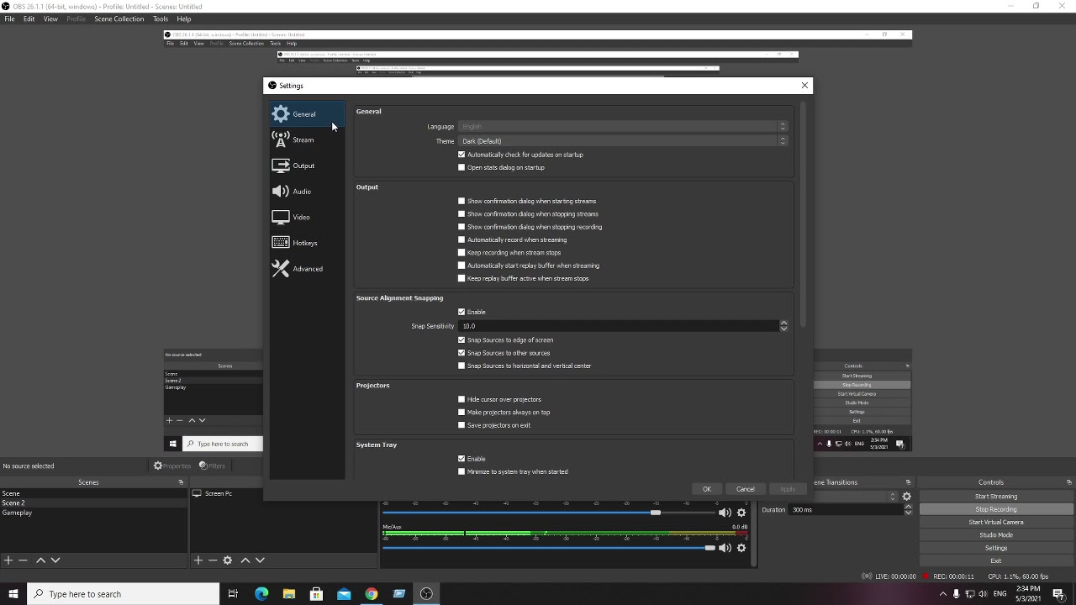This screenshot has width=1076, height=605.
Task: Move the source up in the Sources list
Action: point(245,560)
